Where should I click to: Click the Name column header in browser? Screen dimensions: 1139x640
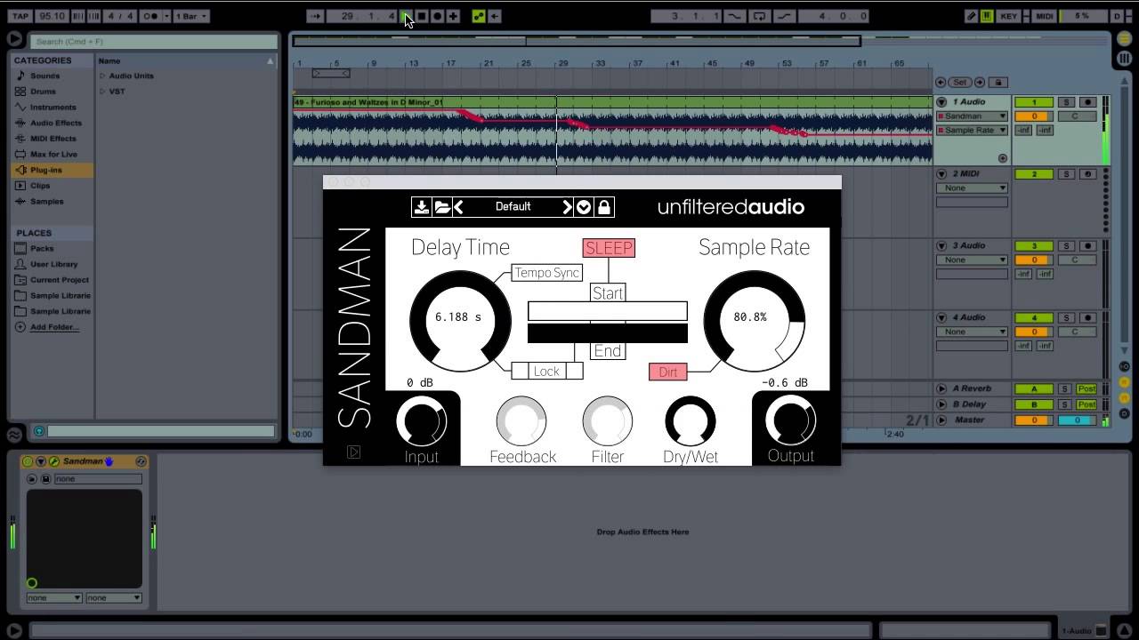187,60
